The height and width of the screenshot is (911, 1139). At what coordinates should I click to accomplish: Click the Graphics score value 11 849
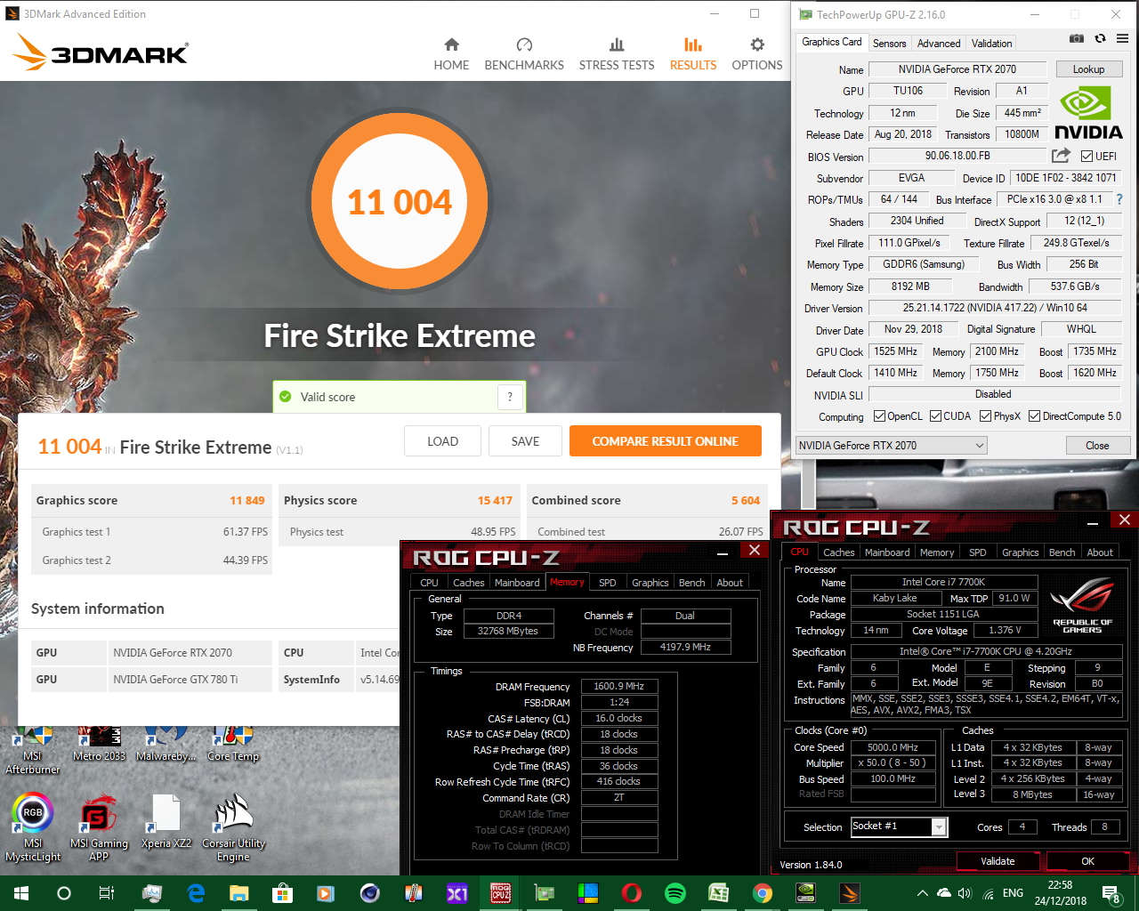pyautogui.click(x=247, y=500)
